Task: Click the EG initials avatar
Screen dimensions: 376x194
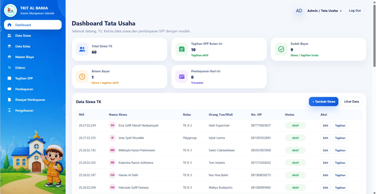Action: [x=112, y=126]
